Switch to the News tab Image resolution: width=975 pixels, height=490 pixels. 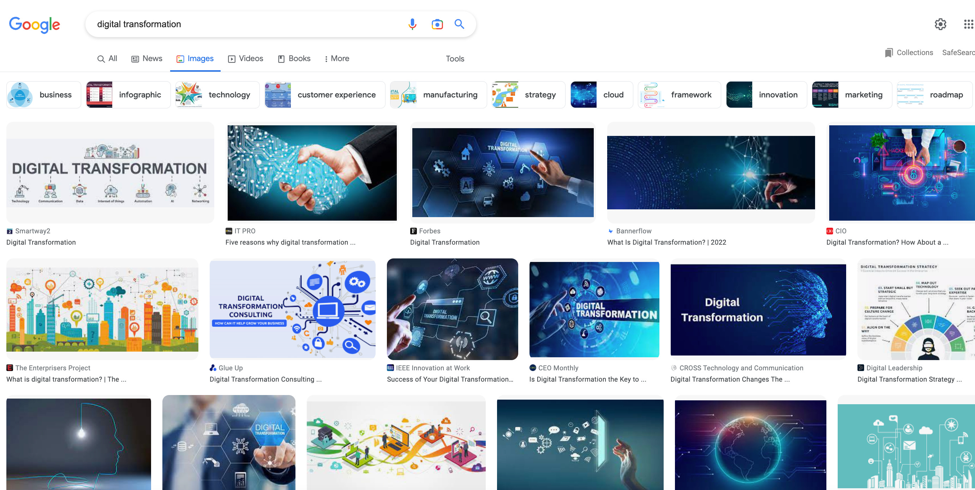[146, 59]
